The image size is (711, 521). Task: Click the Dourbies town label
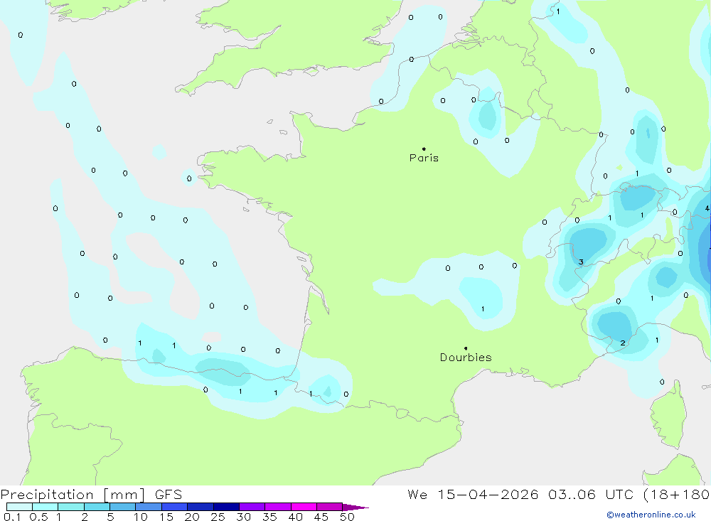[466, 358]
